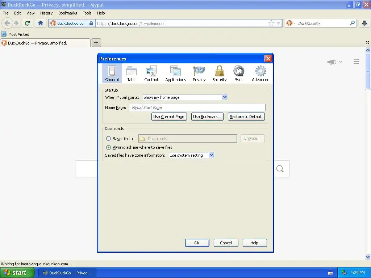
Task: Bookmark this page with the star
Action: [x=271, y=23]
